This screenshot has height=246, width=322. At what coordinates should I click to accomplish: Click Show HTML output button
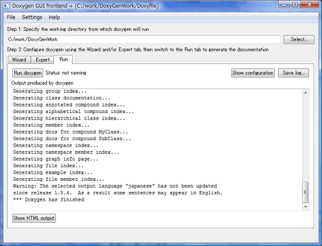coord(34,218)
